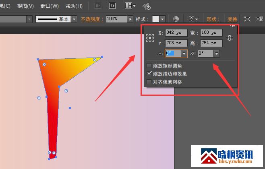265x169 pixels.
Task: Click the GPU performance rocket icon
Action: 147,6
